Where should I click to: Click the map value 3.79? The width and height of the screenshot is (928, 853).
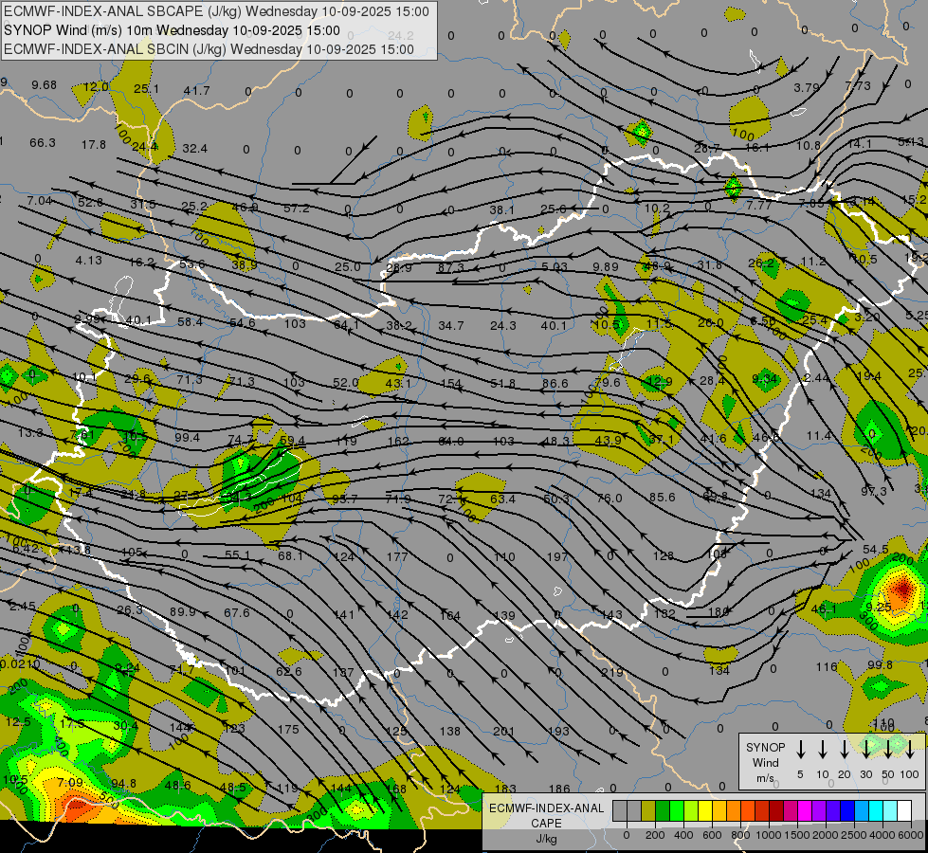click(x=807, y=87)
